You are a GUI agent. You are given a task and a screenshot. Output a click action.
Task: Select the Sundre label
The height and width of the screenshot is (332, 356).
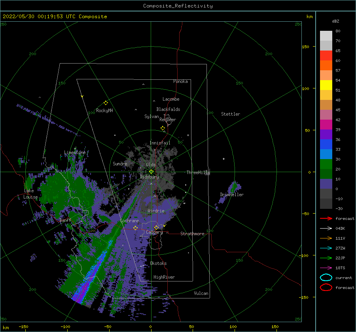120,163
